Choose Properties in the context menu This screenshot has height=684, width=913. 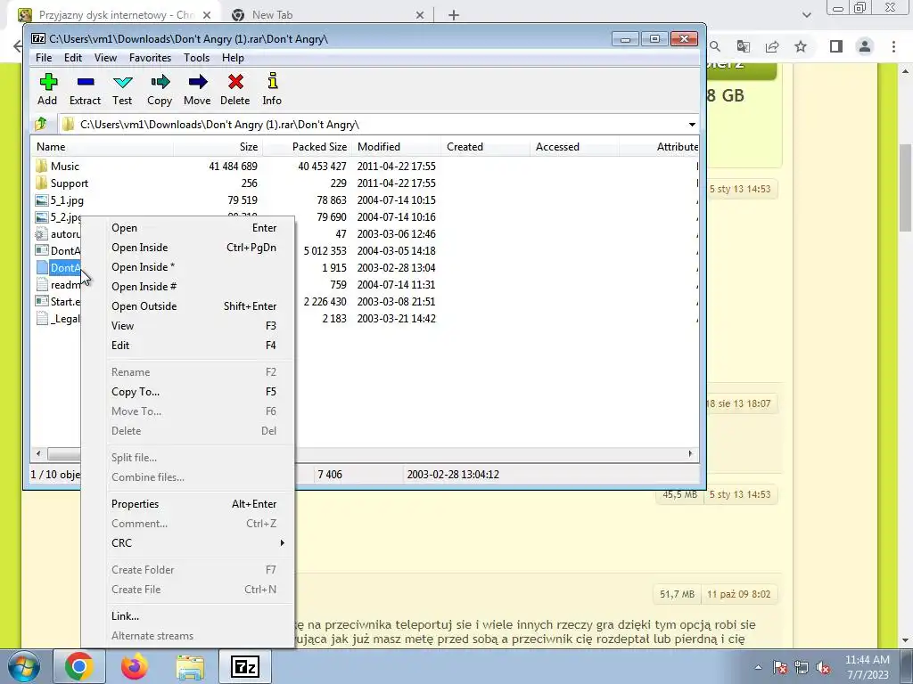187,504
